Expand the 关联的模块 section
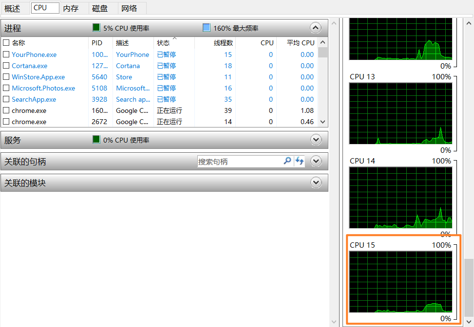474x327 pixels. (x=316, y=182)
